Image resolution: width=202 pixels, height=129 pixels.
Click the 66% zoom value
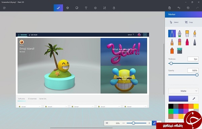click(x=117, y=123)
